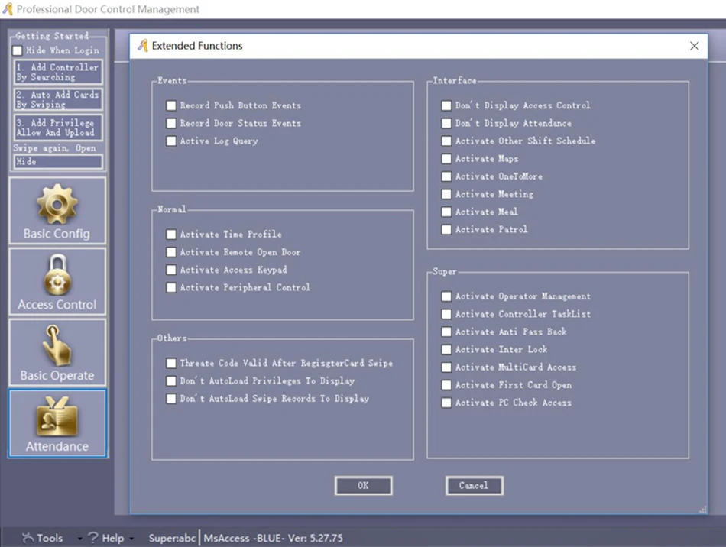726x547 pixels.
Task: Open the Help menu
Action: coord(112,538)
